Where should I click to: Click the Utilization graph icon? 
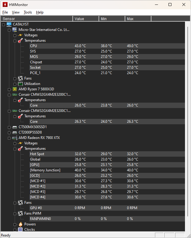pyautogui.click(x=20, y=84)
